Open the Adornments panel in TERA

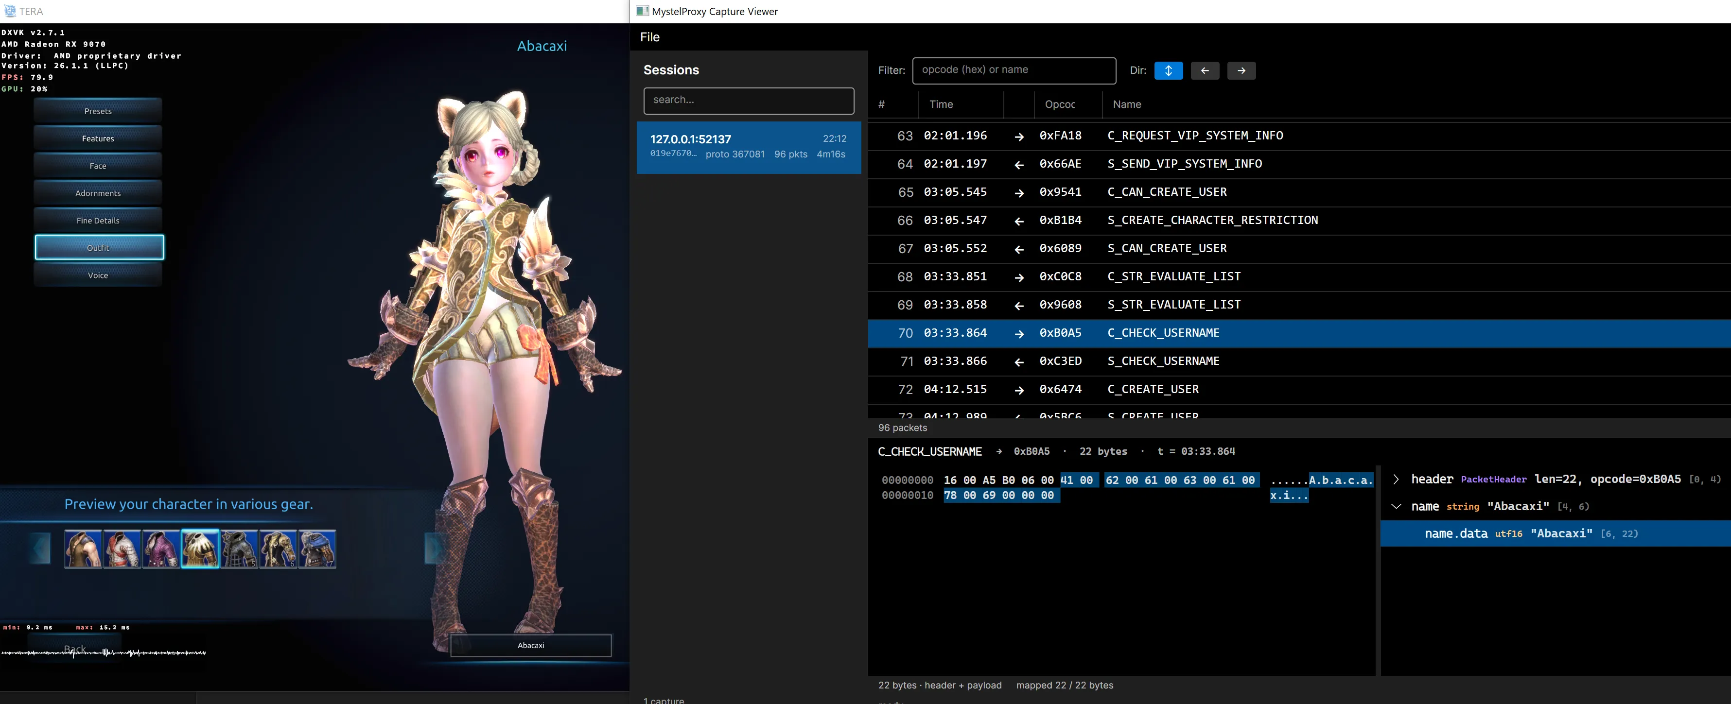pyautogui.click(x=98, y=193)
